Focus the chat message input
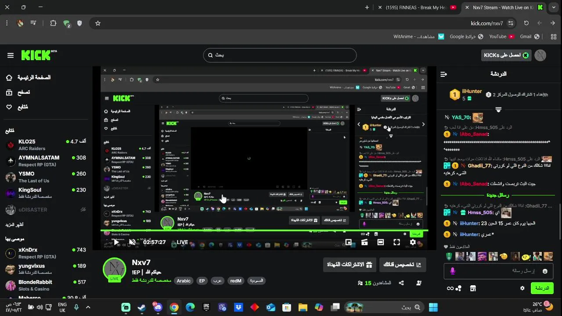The image size is (562, 316). (499, 271)
